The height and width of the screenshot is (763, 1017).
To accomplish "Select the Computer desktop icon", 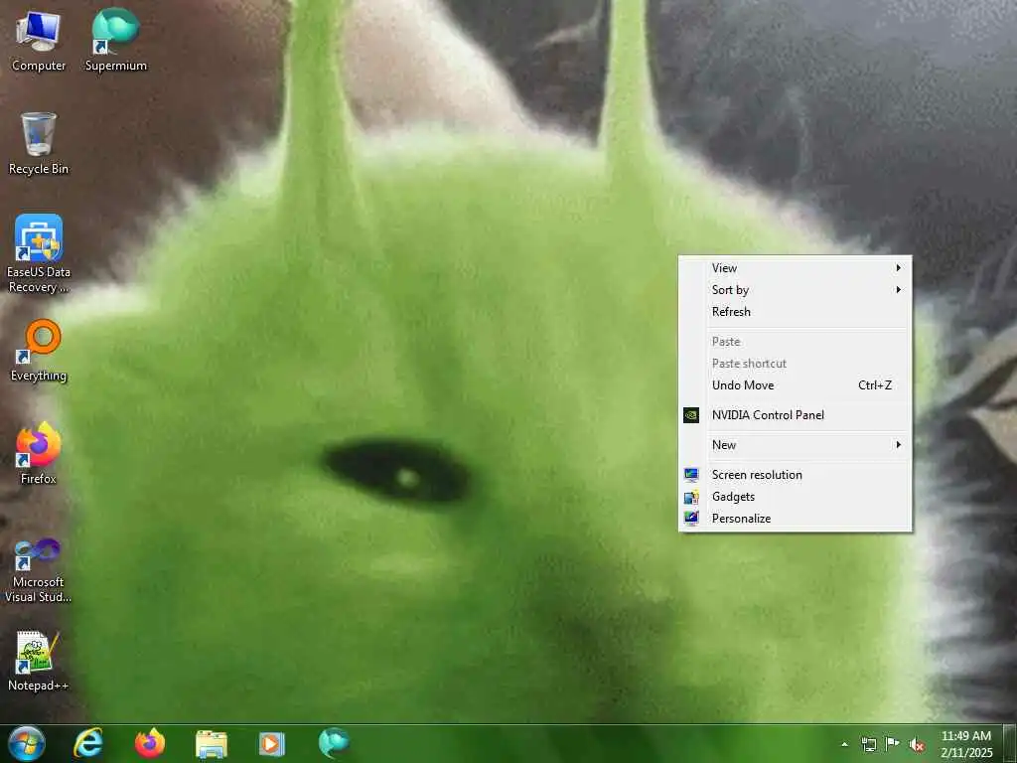I will pos(39,42).
